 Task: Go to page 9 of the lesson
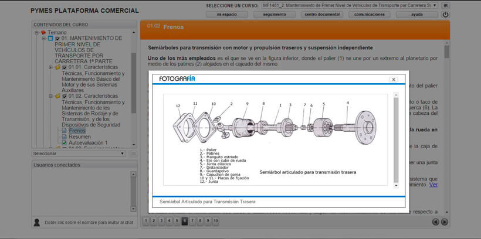point(208,221)
